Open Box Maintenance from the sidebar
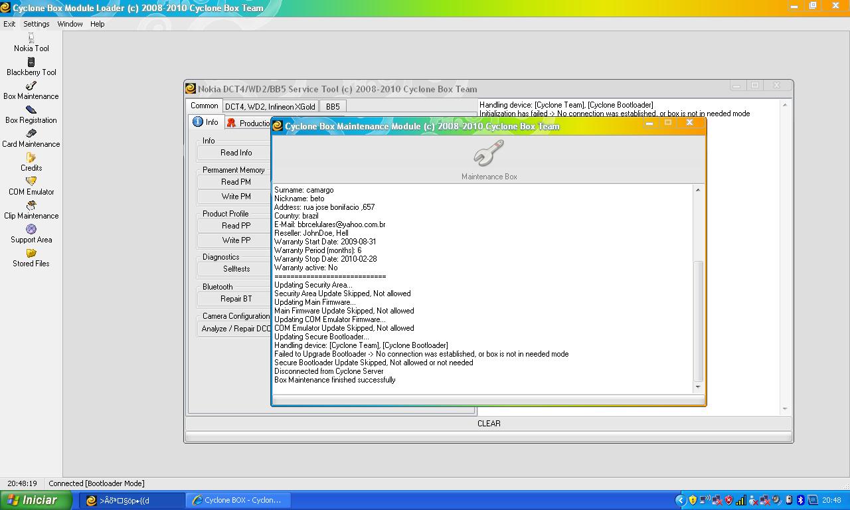Viewport: 850px width, 510px height. tap(31, 90)
